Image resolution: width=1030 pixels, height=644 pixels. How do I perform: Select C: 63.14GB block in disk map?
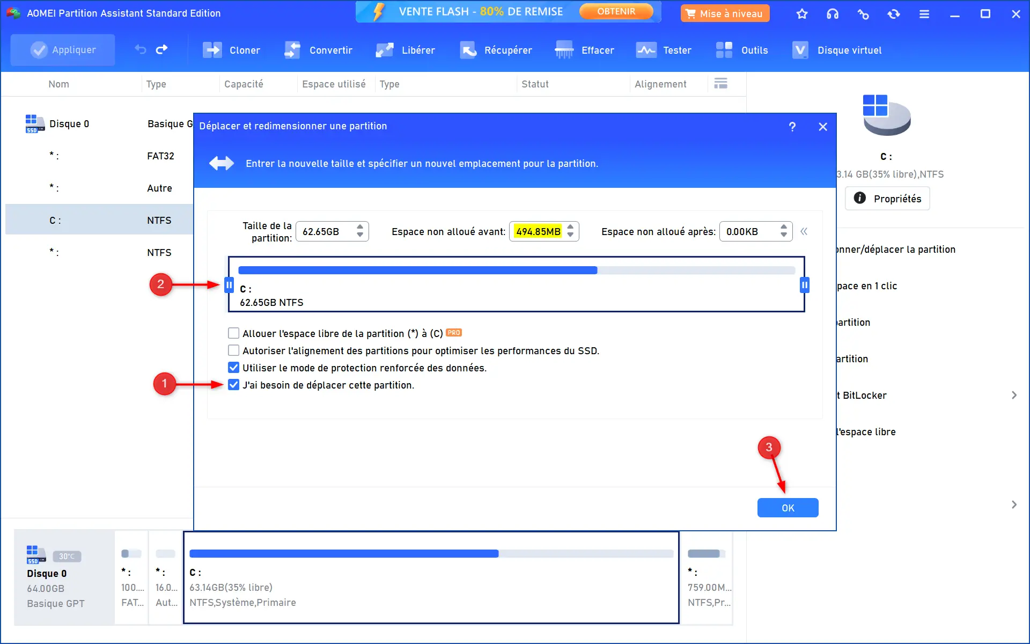pos(431,577)
